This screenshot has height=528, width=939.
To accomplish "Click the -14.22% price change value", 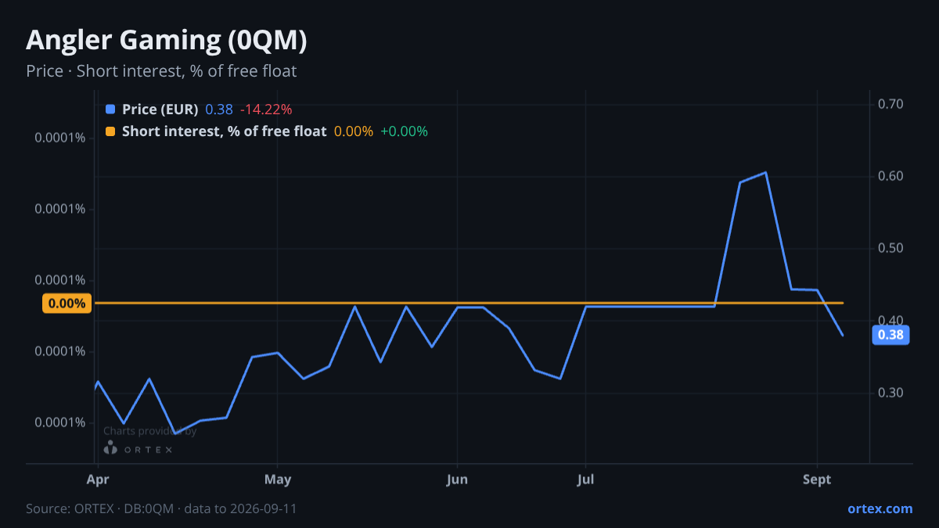I will pyautogui.click(x=266, y=110).
